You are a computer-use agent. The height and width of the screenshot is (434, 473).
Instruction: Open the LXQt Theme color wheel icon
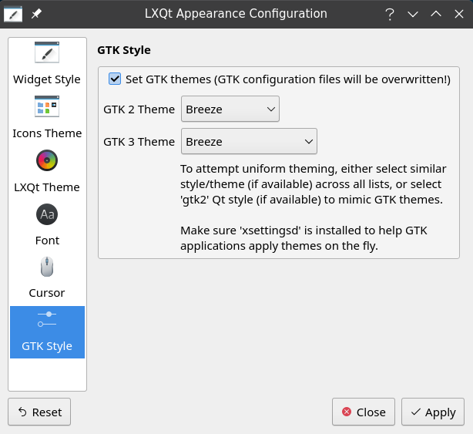click(x=47, y=160)
